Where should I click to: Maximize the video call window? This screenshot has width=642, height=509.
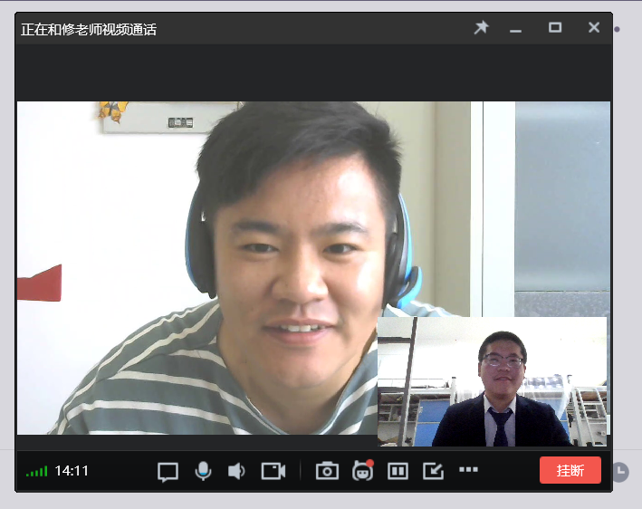555,27
